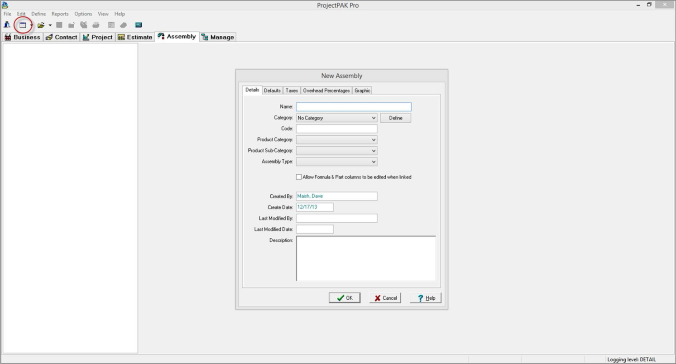Open the Reports menu
This screenshot has width=676, height=364.
coord(59,14)
